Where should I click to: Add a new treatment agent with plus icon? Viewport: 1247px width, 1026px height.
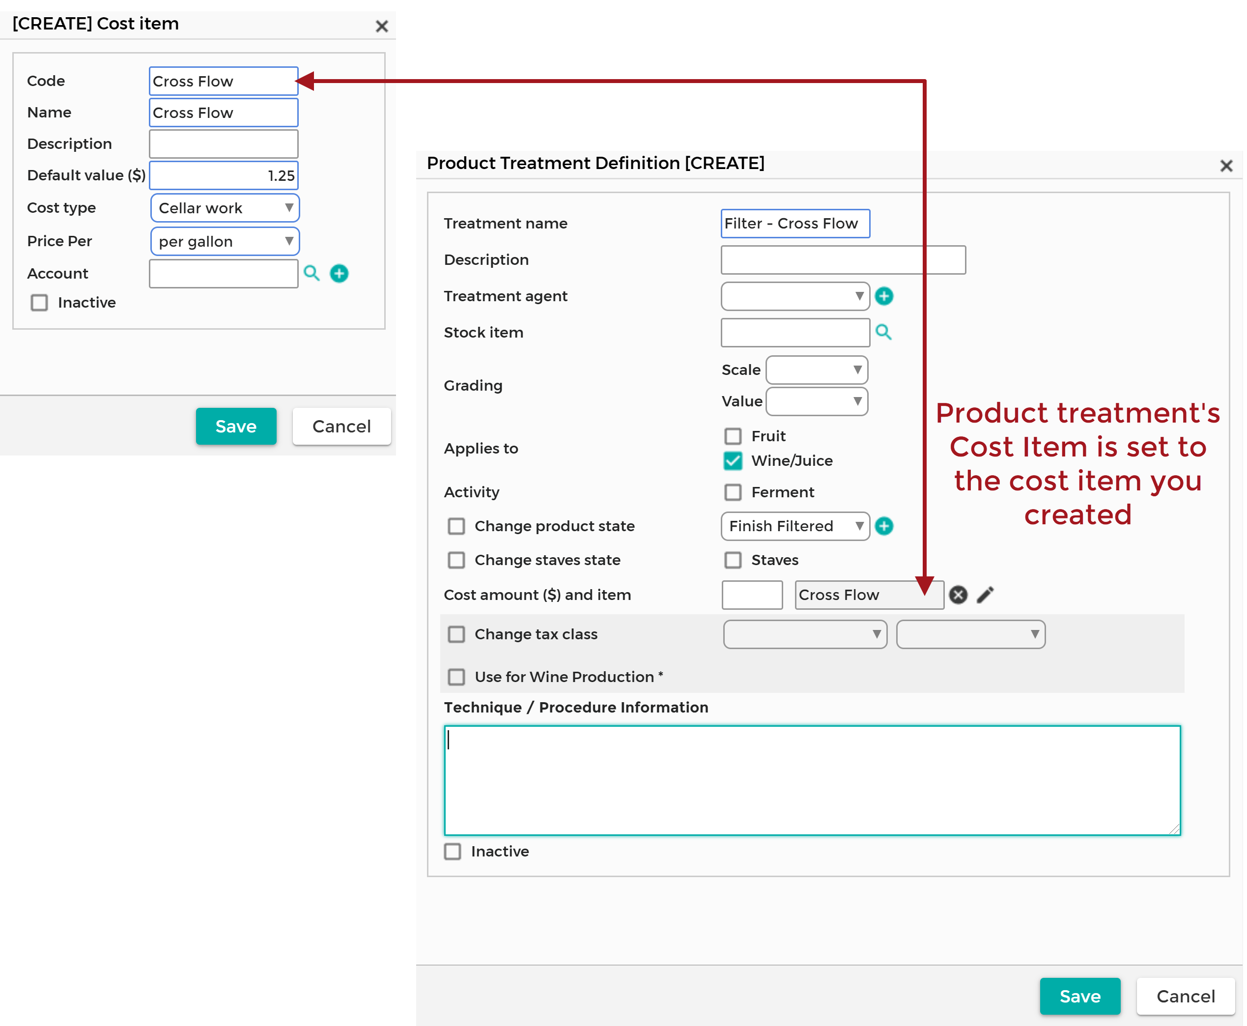click(x=884, y=296)
